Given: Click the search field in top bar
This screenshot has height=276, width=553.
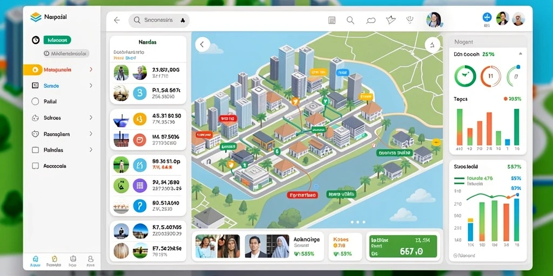Looking at the screenshot, I should coord(159,20).
